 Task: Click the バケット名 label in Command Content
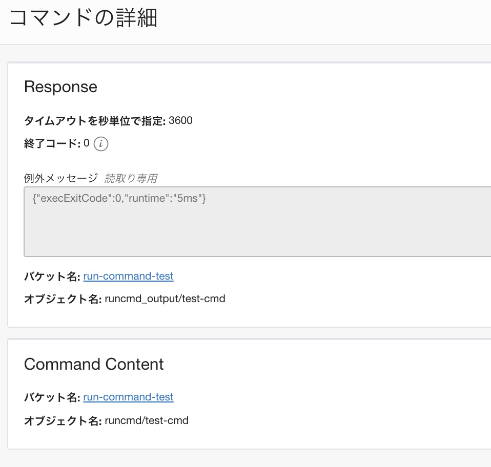coord(52,397)
